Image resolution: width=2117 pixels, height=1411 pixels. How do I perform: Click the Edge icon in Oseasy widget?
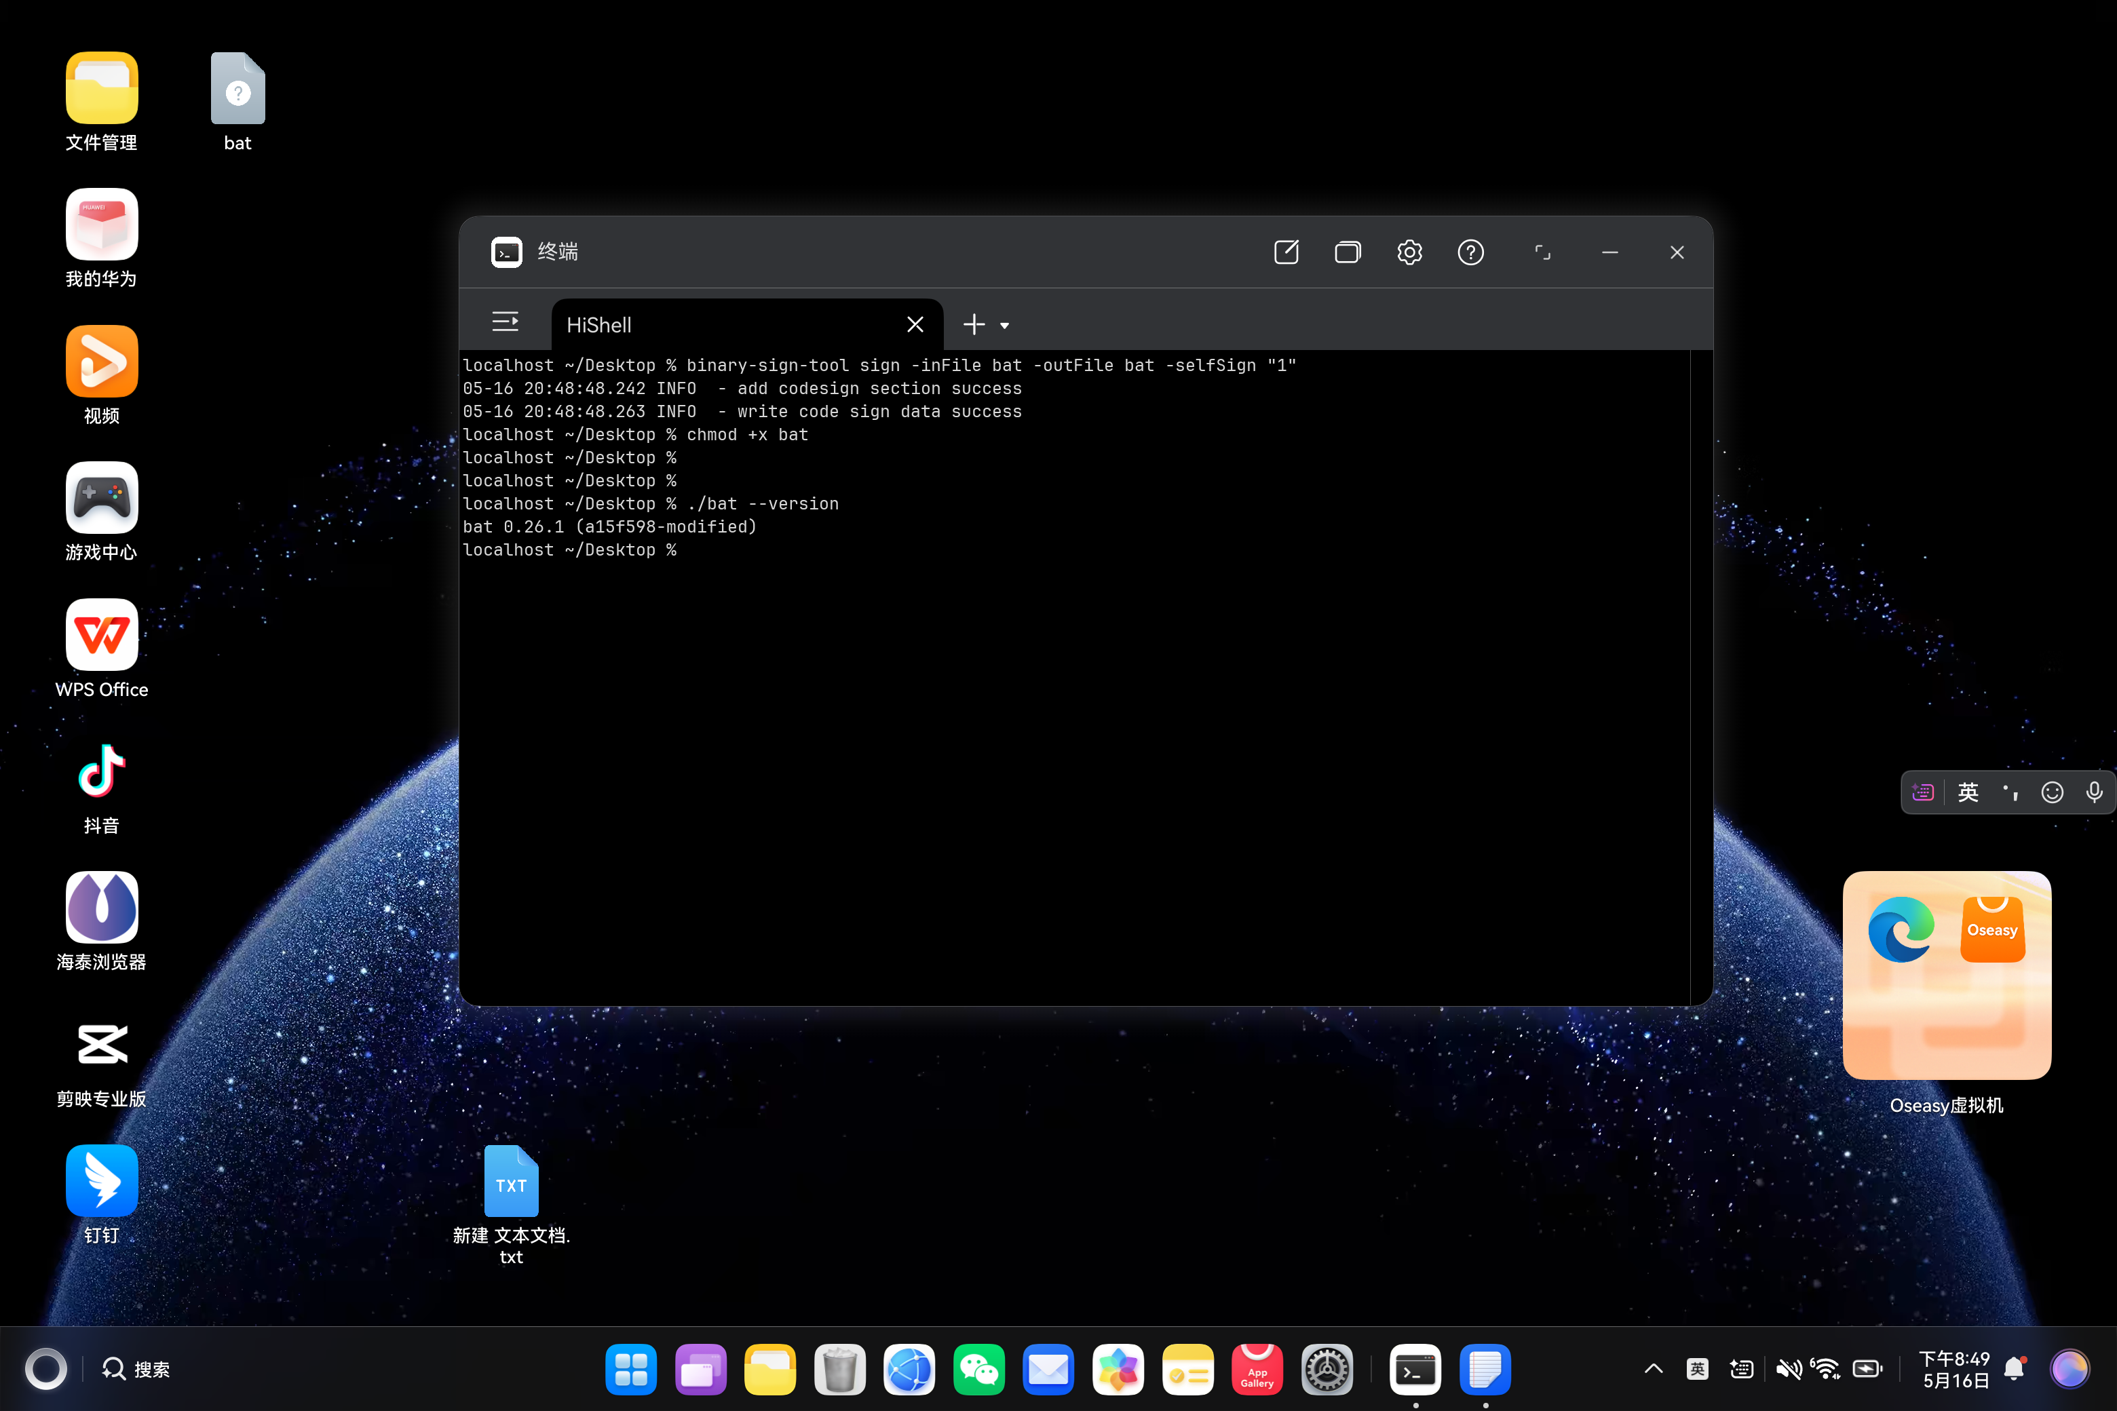coord(1901,929)
